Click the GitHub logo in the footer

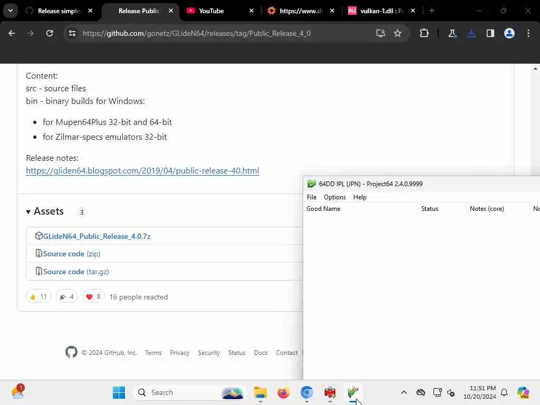72,352
